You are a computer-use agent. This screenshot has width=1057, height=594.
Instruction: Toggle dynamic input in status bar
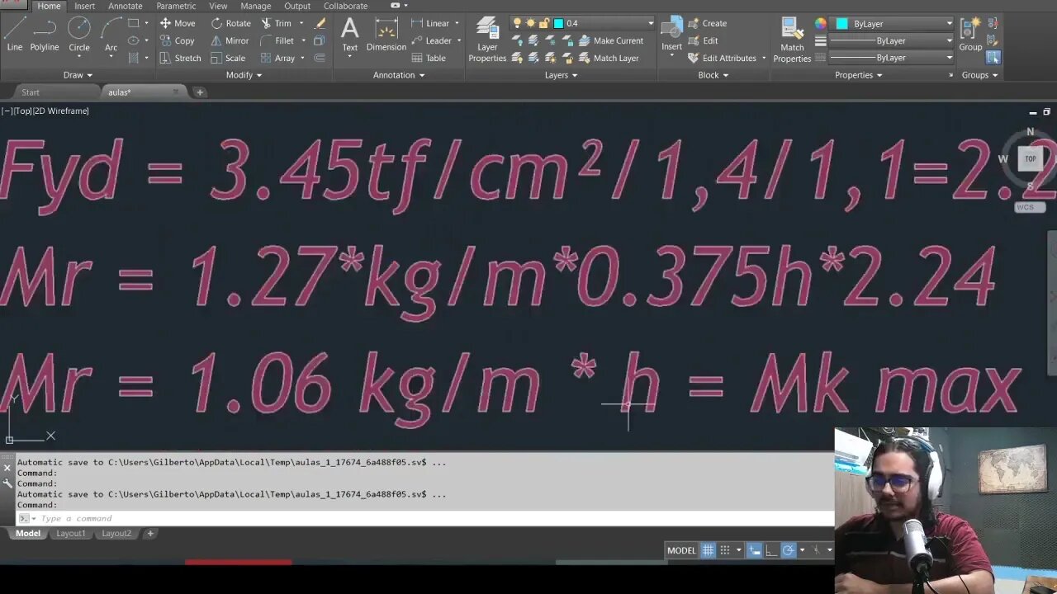[x=755, y=550]
